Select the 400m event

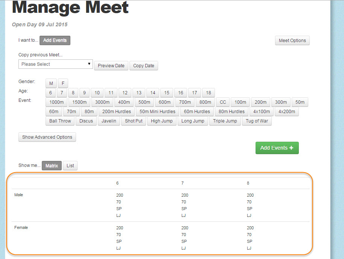click(x=124, y=102)
